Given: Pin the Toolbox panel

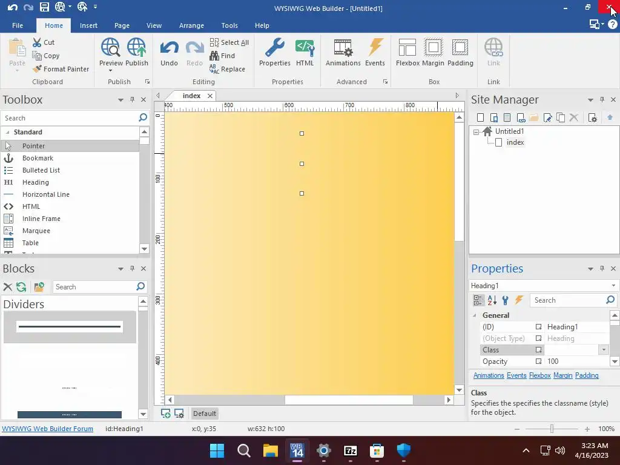Looking at the screenshot, I should click(x=132, y=100).
